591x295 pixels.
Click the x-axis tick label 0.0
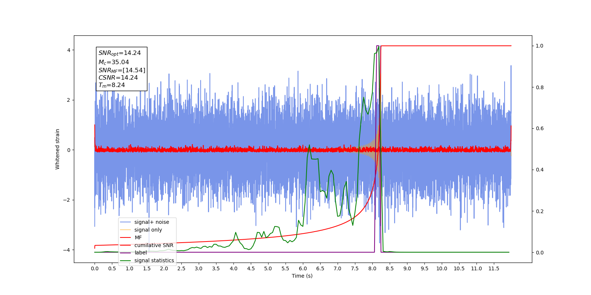95,268
